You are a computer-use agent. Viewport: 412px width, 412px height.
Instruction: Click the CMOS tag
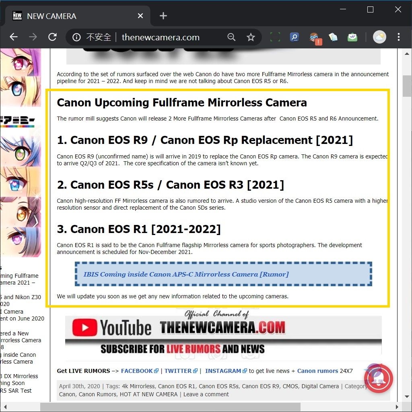tap(290, 386)
